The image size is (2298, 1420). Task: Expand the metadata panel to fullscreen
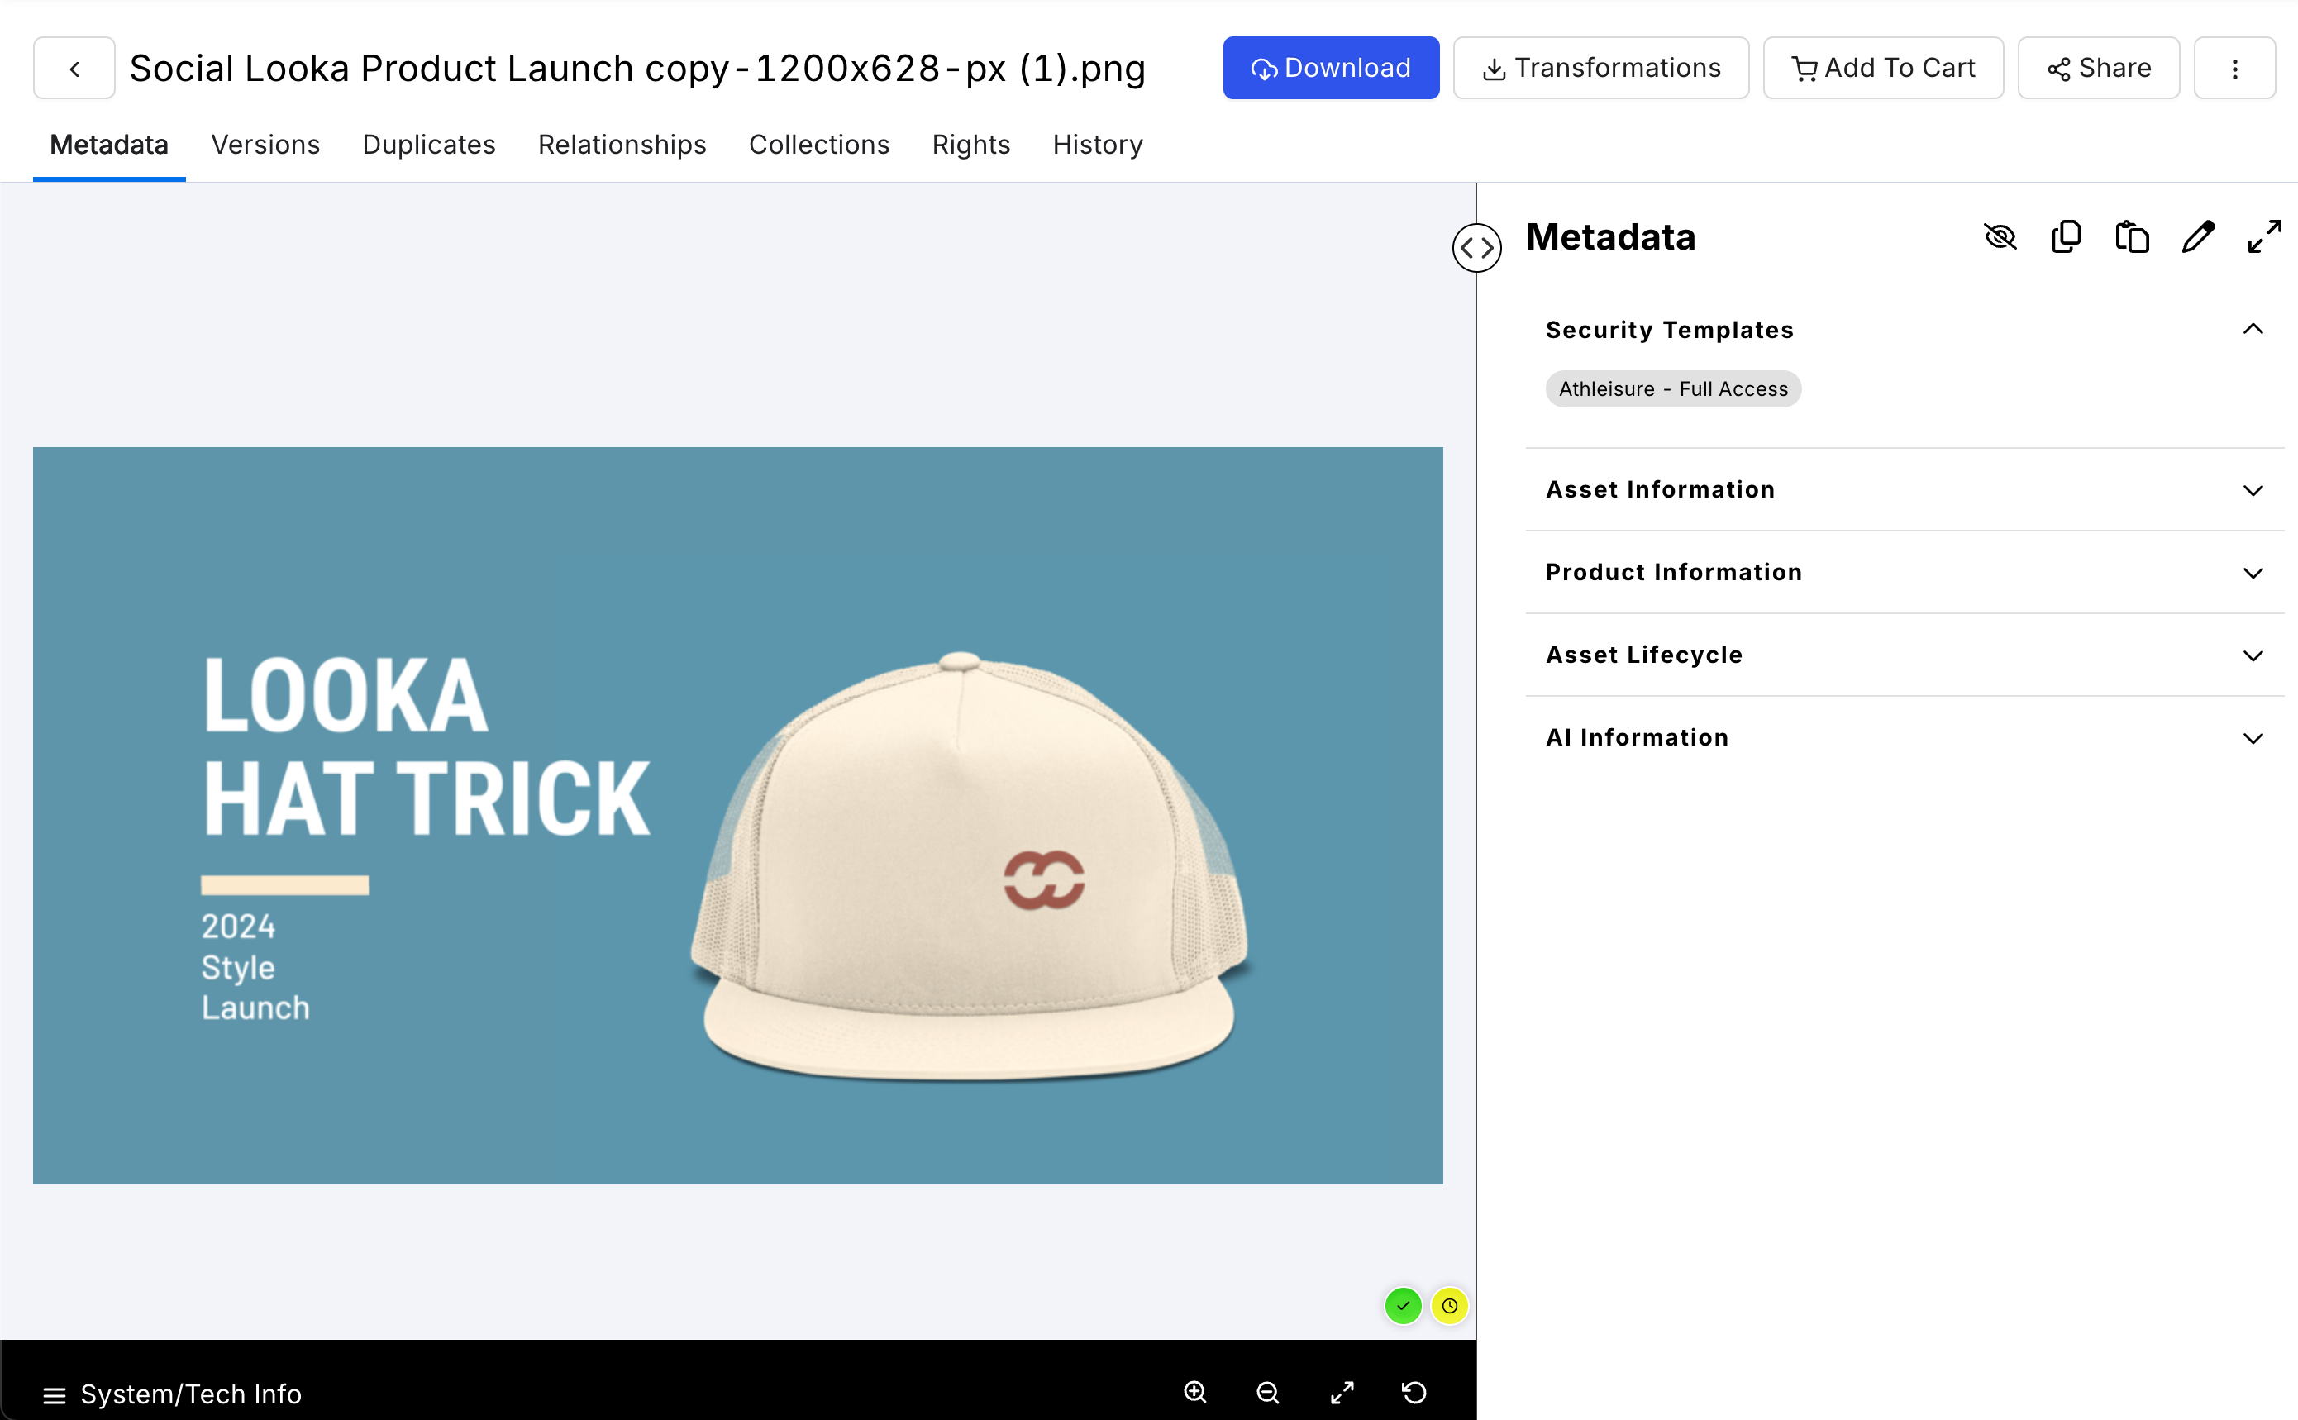tap(2263, 236)
